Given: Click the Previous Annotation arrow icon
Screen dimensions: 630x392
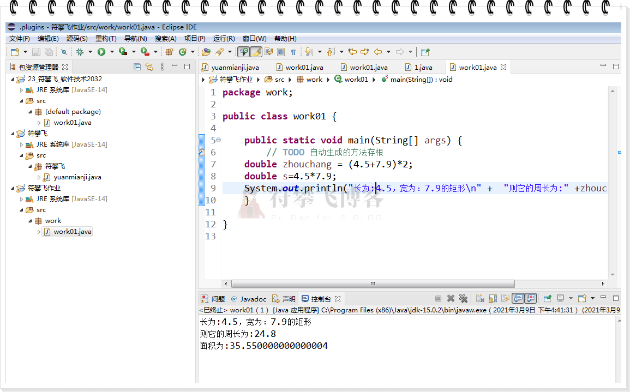Looking at the screenshot, I should 331,52.
